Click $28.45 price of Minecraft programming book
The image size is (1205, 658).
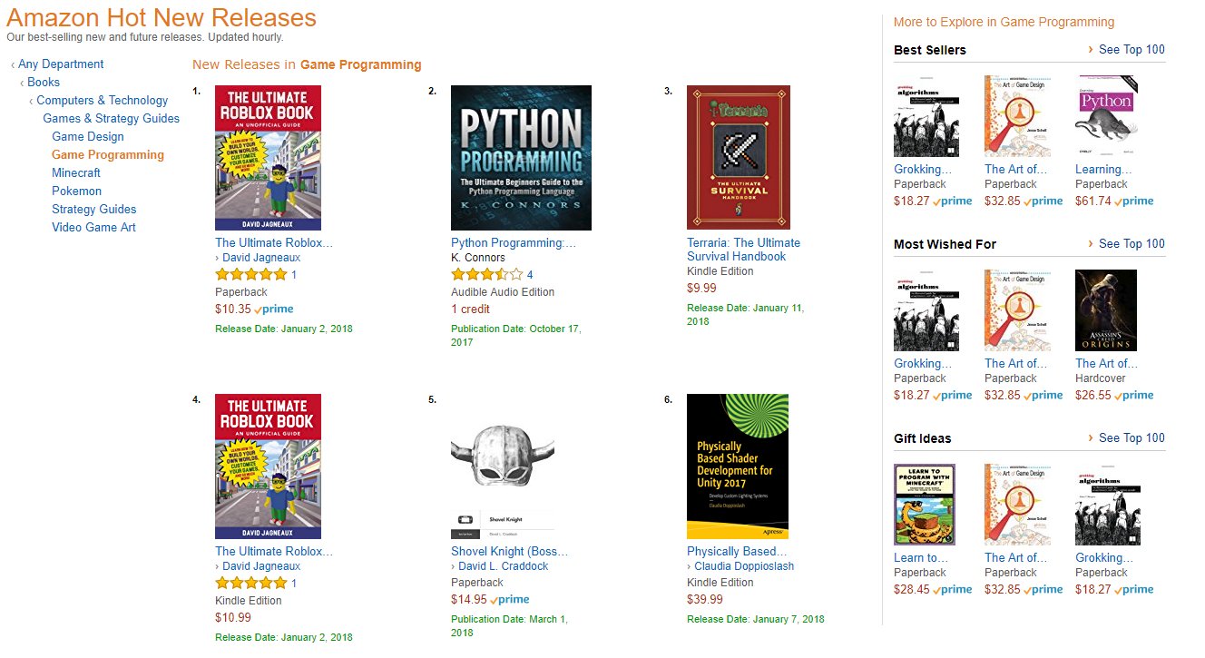[912, 590]
